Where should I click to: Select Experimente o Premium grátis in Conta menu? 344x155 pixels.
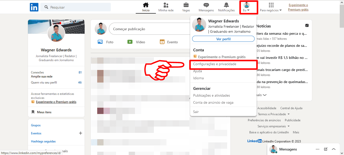click(x=219, y=57)
